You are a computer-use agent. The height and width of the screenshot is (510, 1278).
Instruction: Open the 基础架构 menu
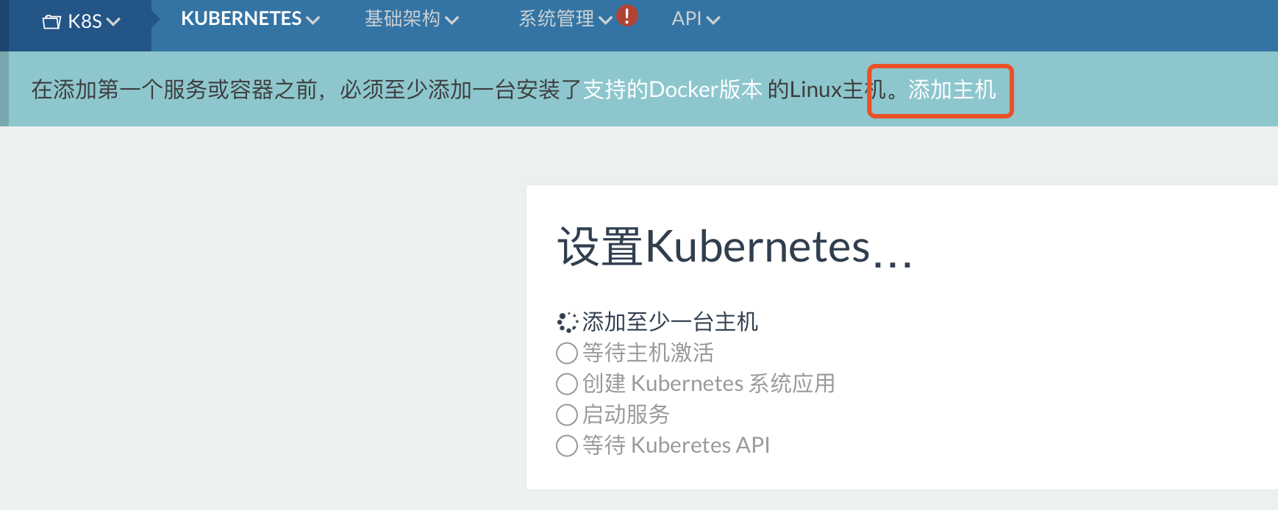click(x=412, y=19)
